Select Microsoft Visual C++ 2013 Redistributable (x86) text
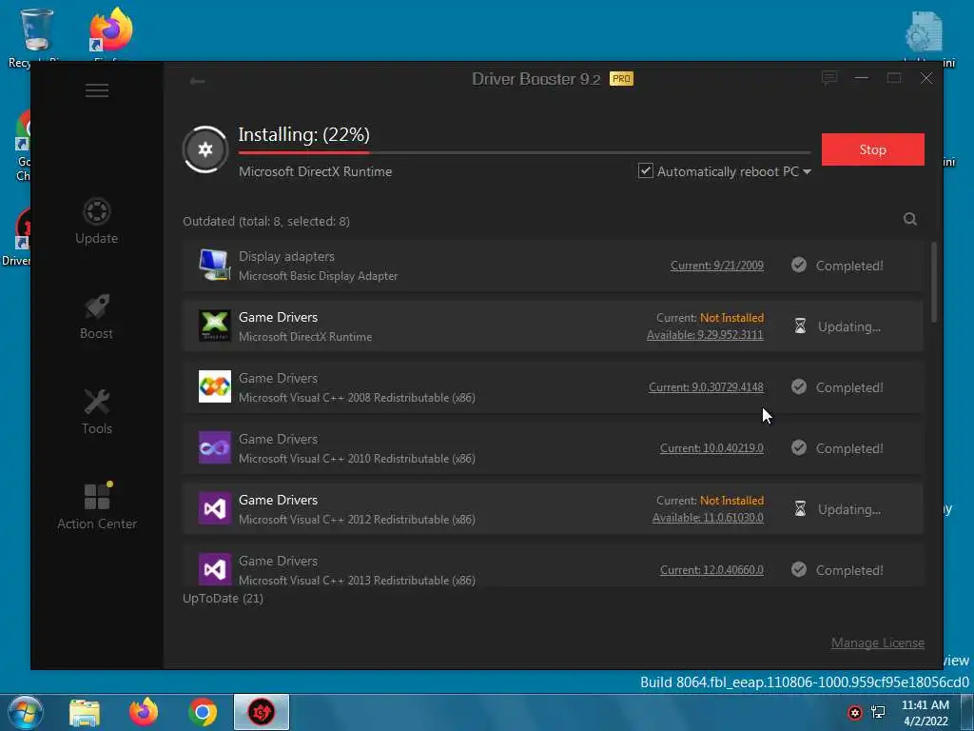 coord(358,580)
